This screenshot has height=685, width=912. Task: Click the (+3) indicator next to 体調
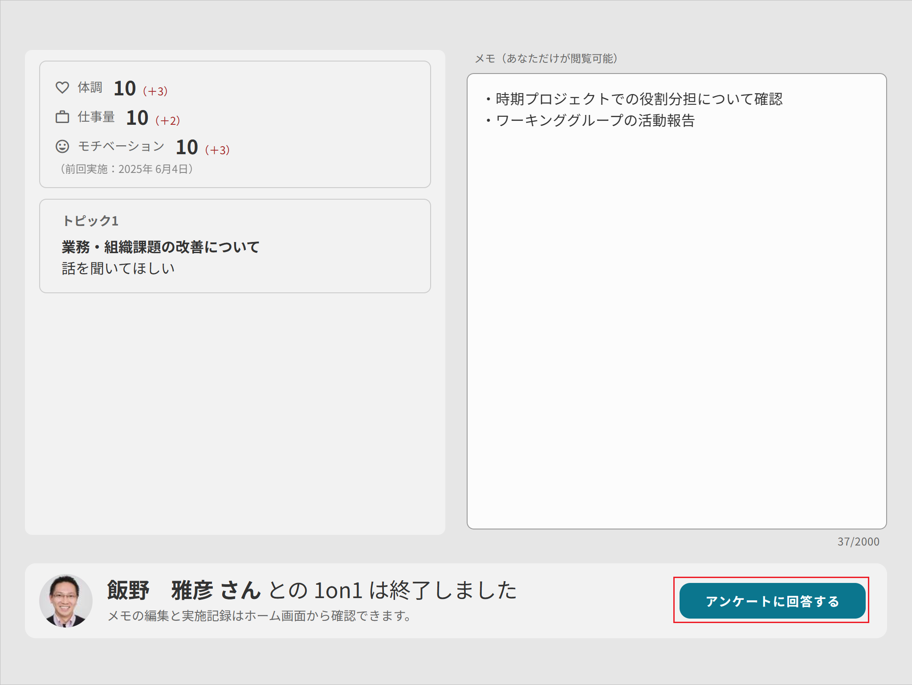[155, 91]
